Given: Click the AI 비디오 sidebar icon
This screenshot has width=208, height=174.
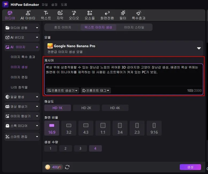Looking at the screenshot, I should tap(7, 37).
